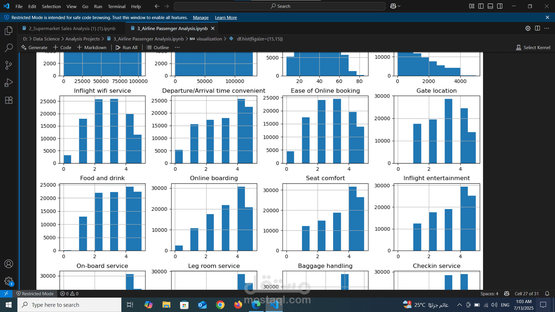Open the Search view in activity bar
Viewport: 555px width, 312px height.
[x=9, y=48]
